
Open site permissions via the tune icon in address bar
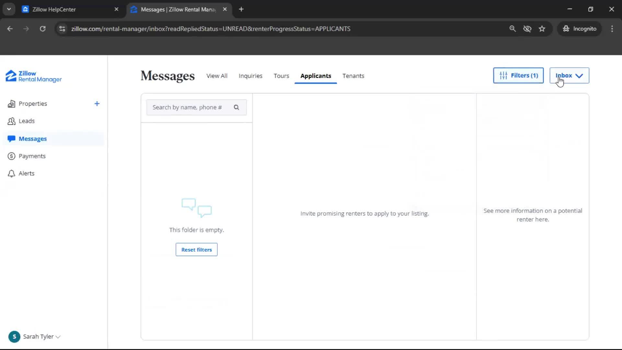(62, 29)
